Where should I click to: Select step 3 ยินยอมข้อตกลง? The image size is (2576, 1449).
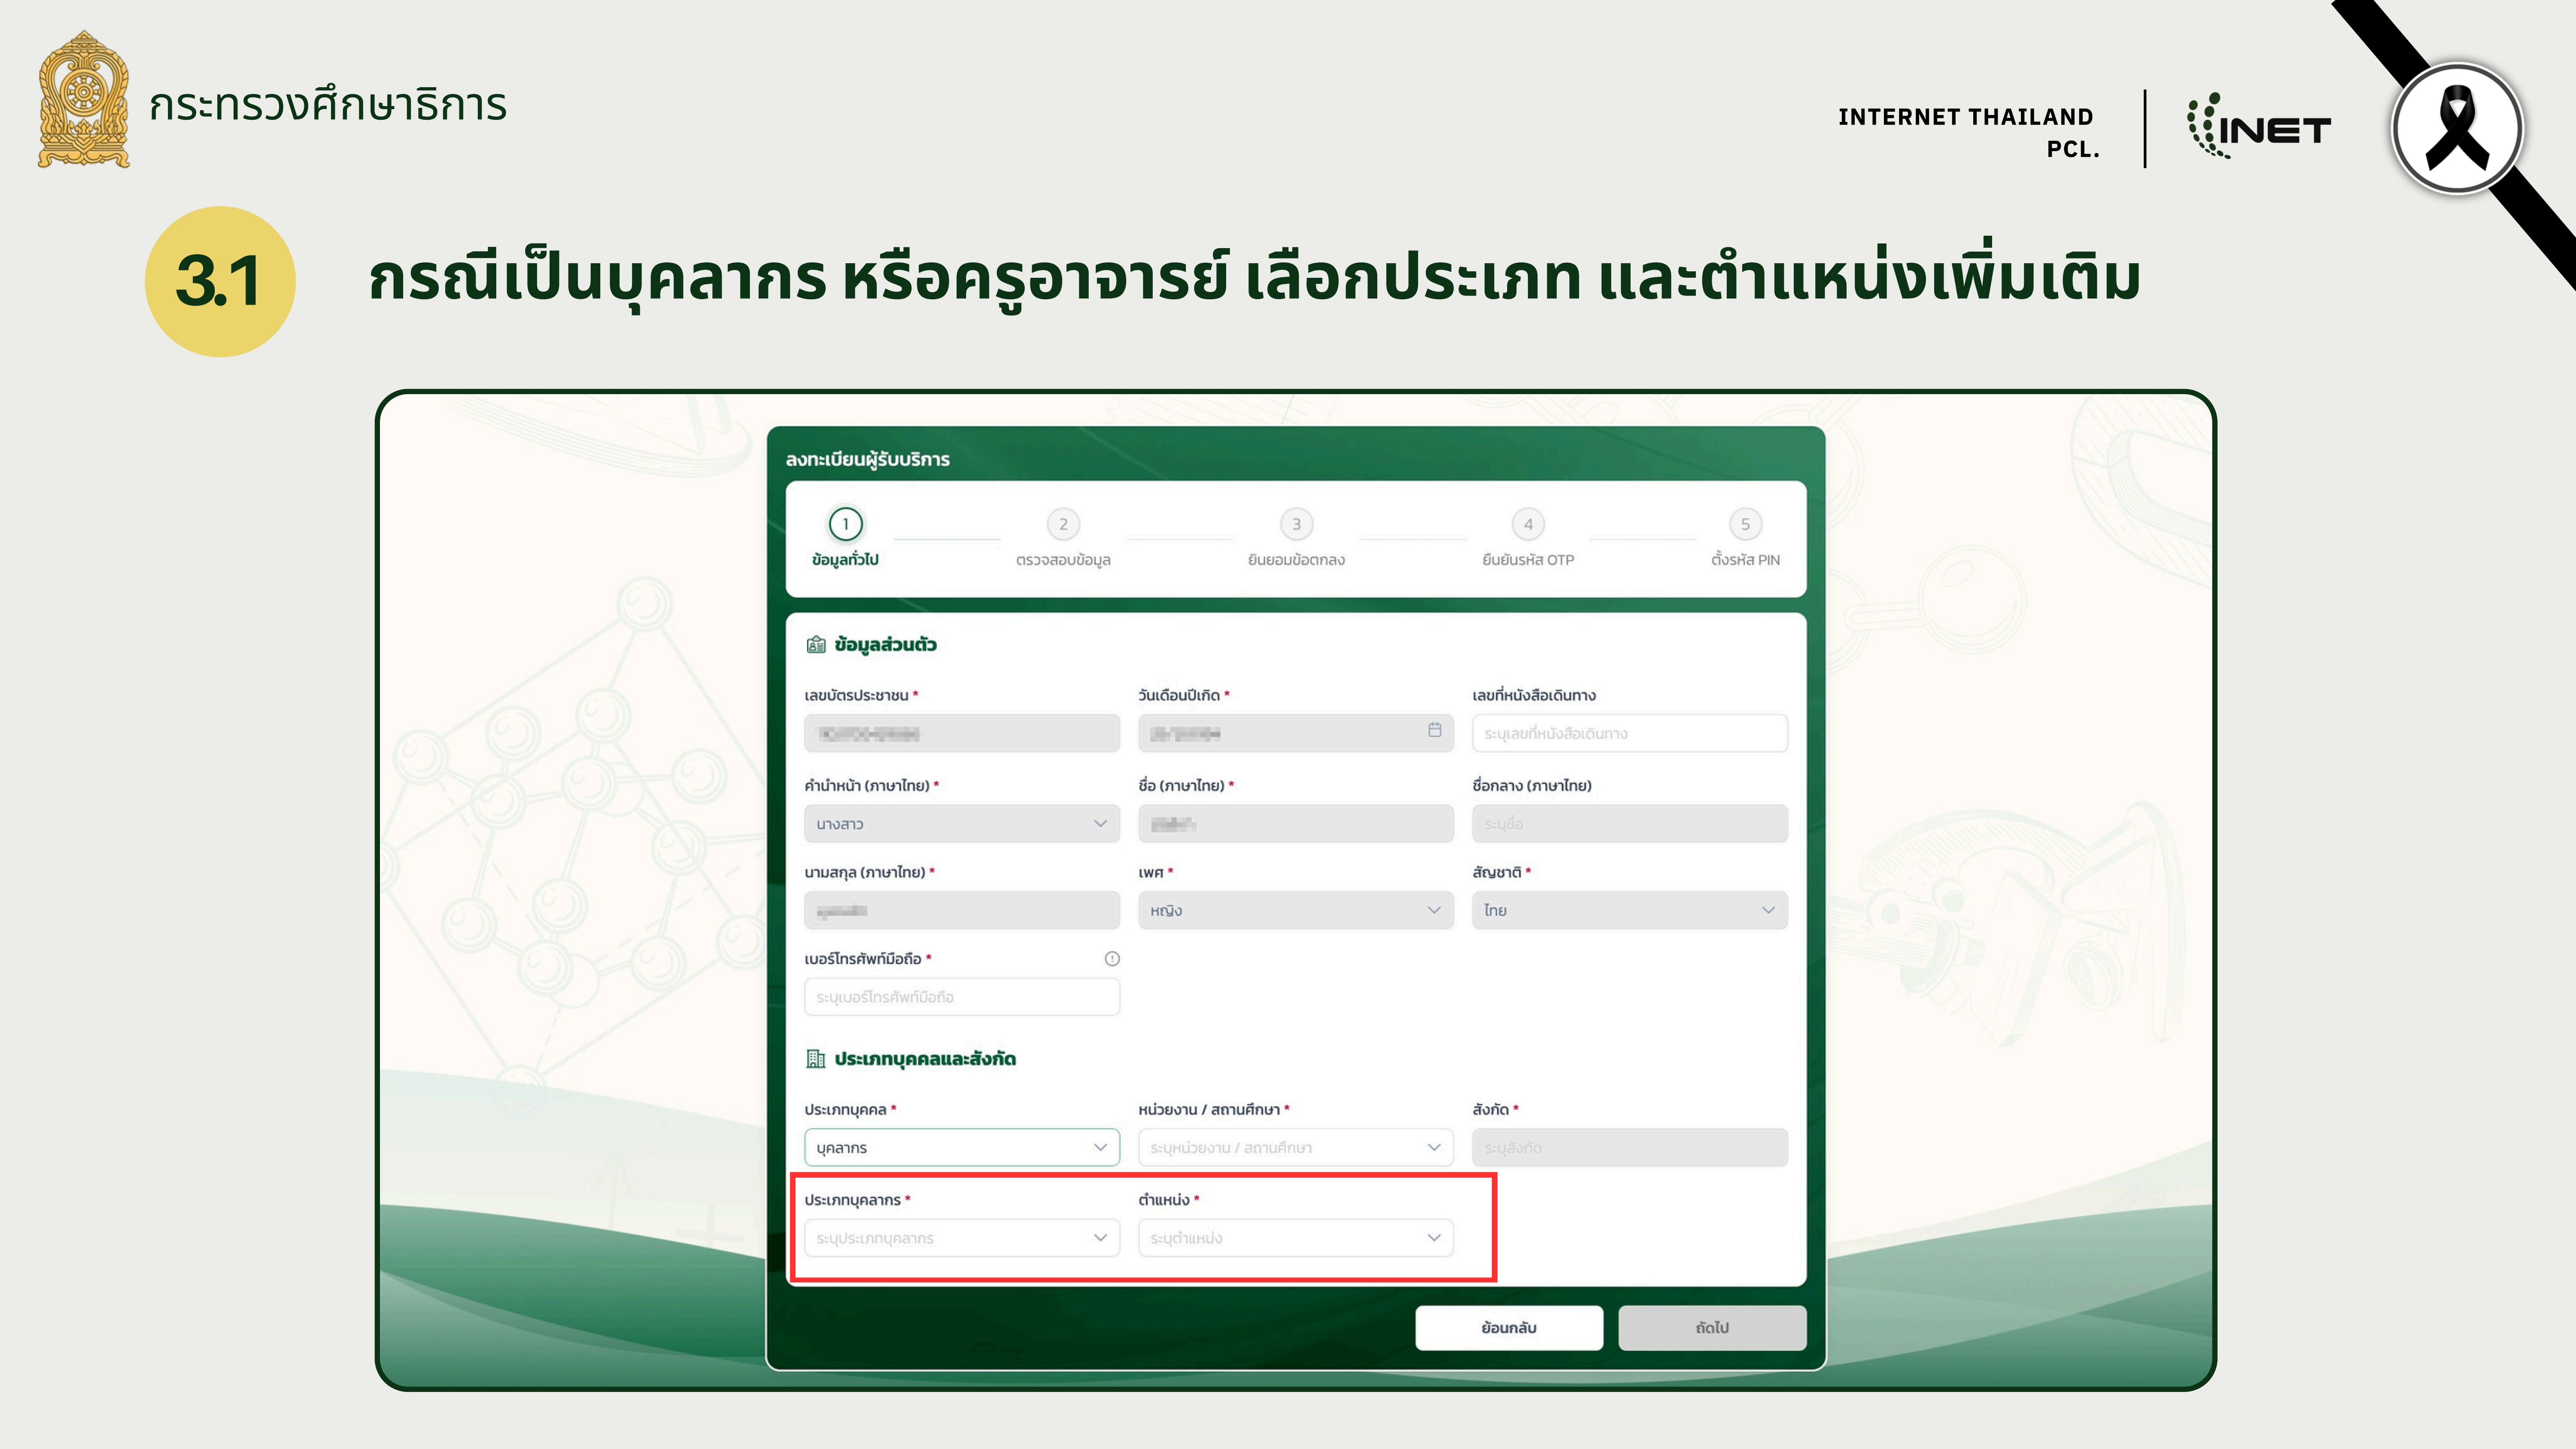coord(1296,538)
